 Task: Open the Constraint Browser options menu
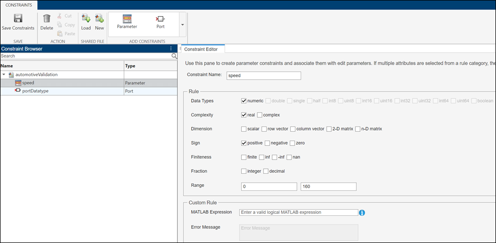tap(171, 48)
